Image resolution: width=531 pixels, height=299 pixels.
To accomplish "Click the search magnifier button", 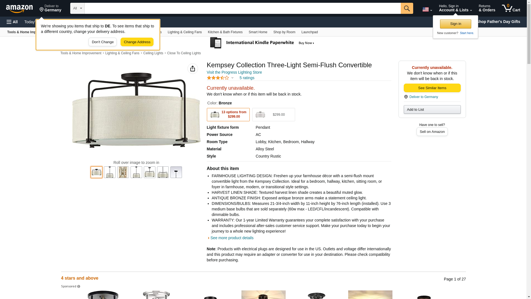I will [x=407, y=8].
